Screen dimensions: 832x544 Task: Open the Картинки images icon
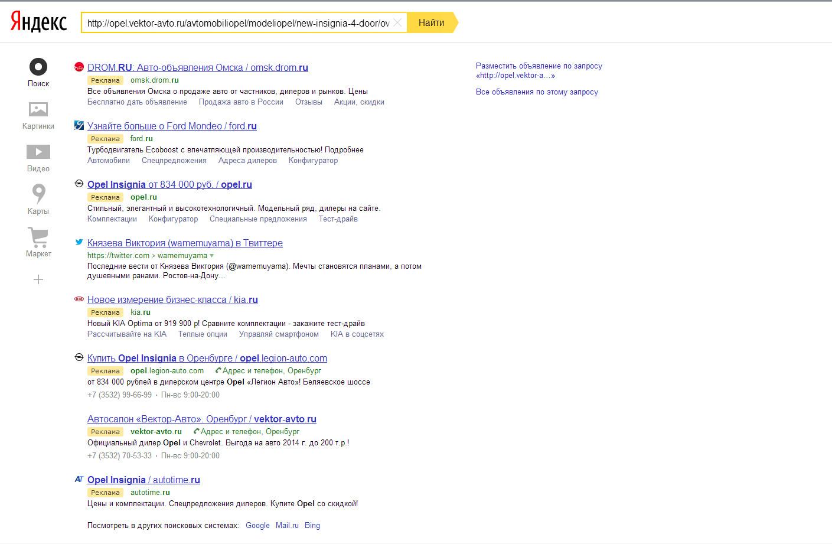pyautogui.click(x=38, y=109)
